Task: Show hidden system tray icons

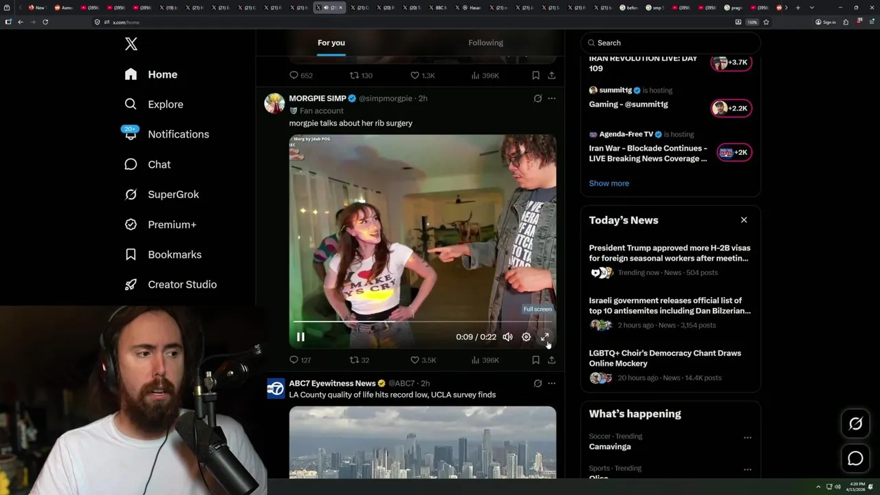Action: pos(818,487)
